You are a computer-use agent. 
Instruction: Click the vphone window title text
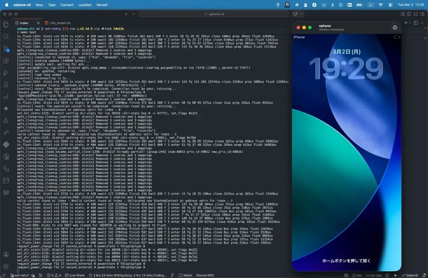point(325,26)
